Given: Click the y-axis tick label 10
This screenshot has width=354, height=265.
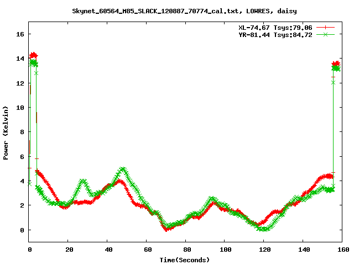Looking at the screenshot, I should click(20, 108).
